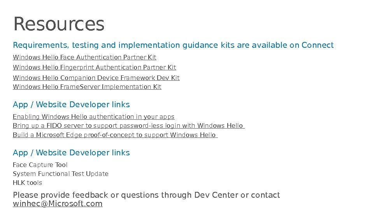Click the Requirements, testing and implementation heading
This screenshot has width=381, height=214.
tap(97, 45)
